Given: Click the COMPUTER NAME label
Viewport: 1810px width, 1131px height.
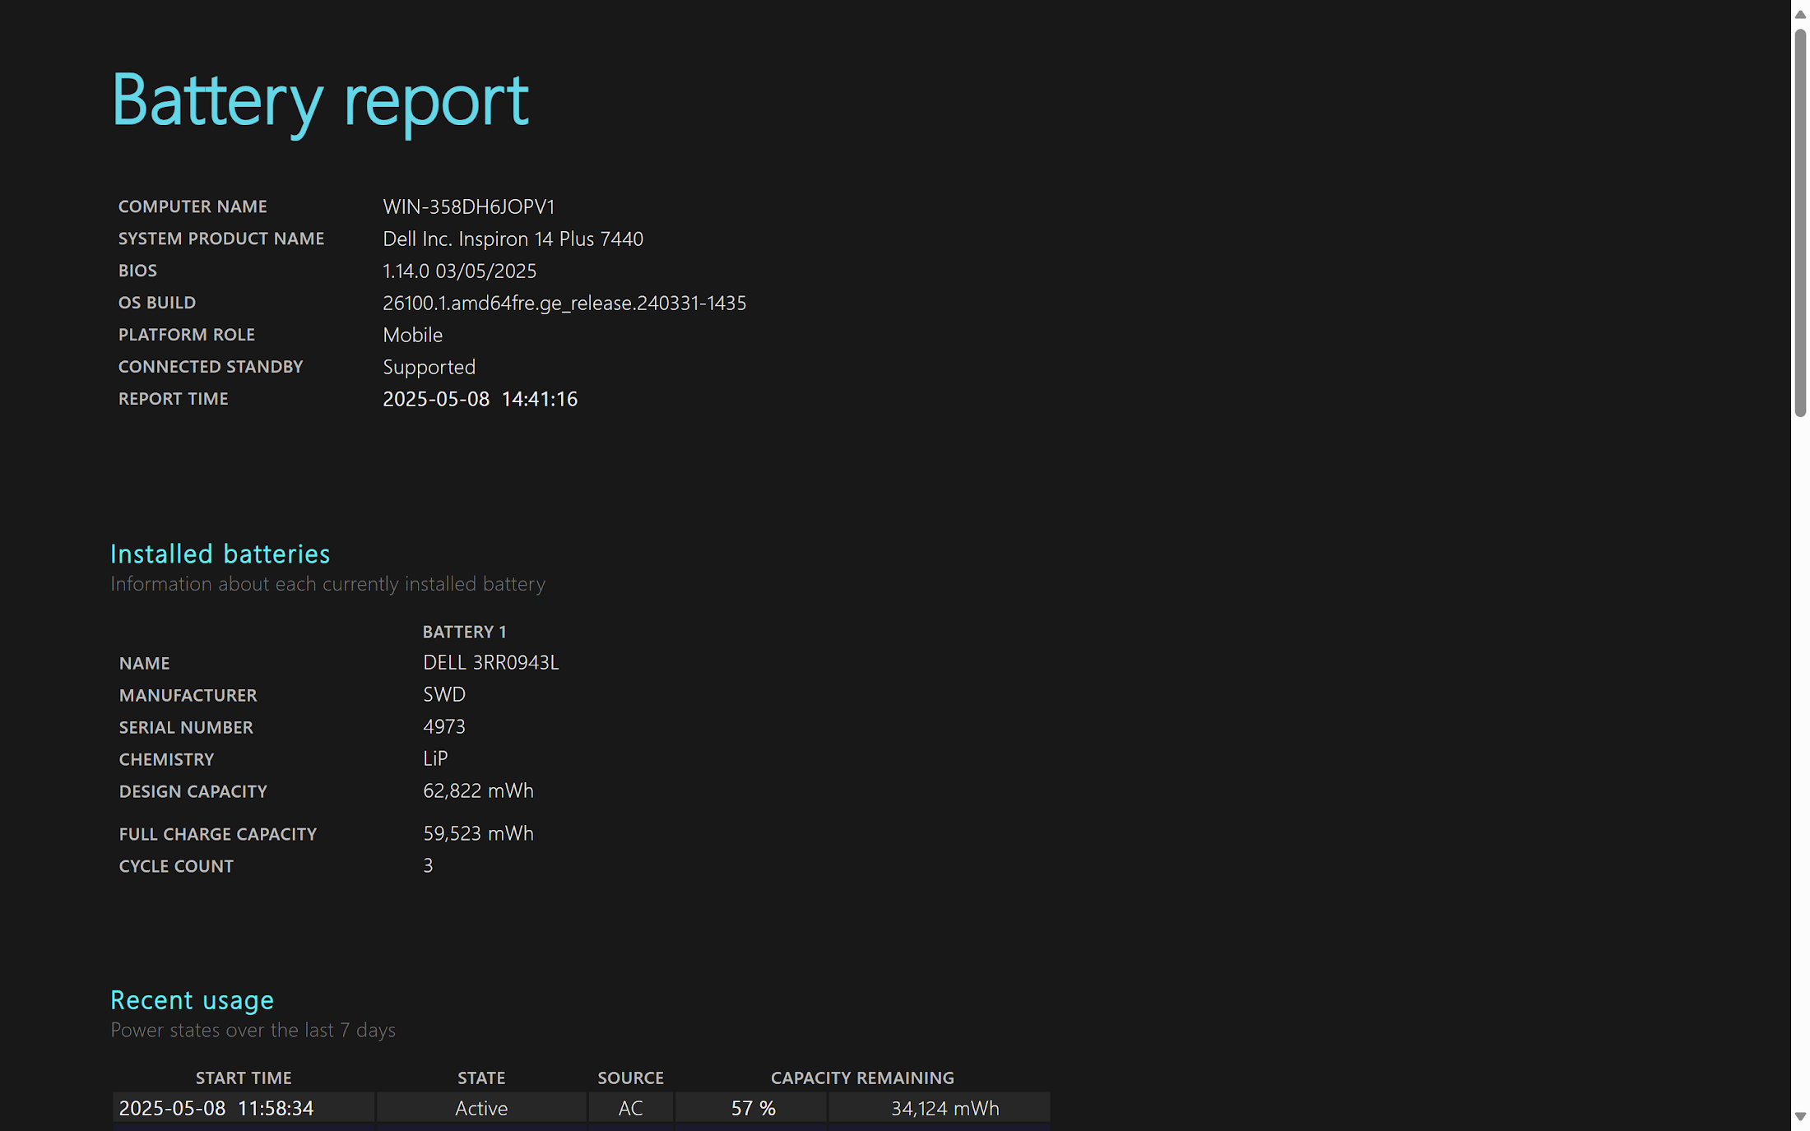Looking at the screenshot, I should click(193, 206).
